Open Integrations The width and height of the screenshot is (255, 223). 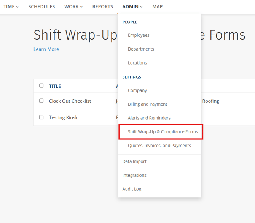[x=134, y=175]
